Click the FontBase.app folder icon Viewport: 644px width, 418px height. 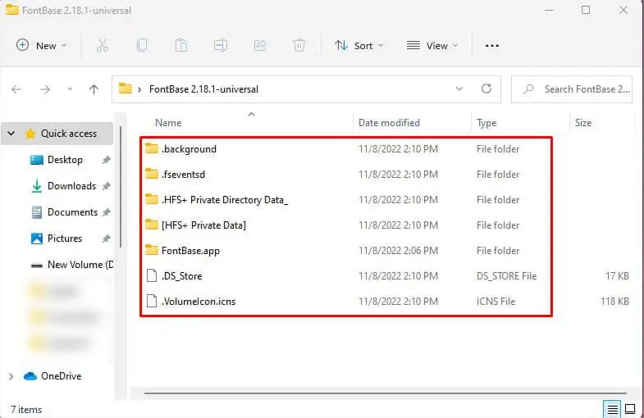[152, 250]
